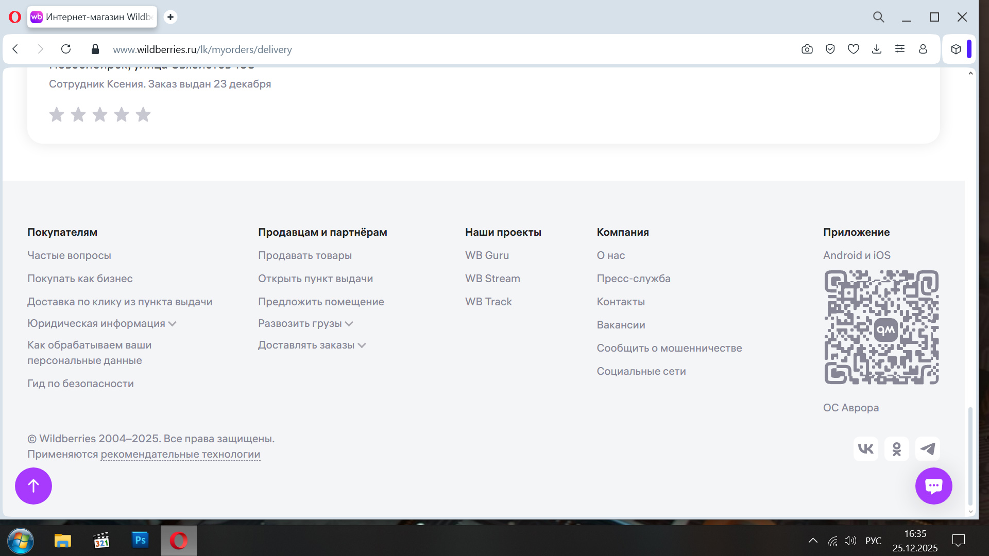Go forward to next page
Image resolution: width=989 pixels, height=556 pixels.
point(41,49)
